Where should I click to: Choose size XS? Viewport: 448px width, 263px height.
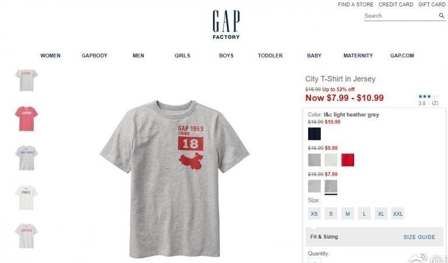pos(314,213)
